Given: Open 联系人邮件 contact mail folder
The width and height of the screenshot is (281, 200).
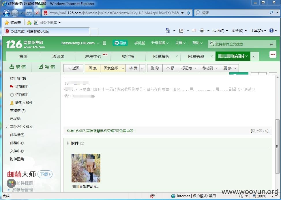Looking at the screenshot, I should tap(21, 103).
